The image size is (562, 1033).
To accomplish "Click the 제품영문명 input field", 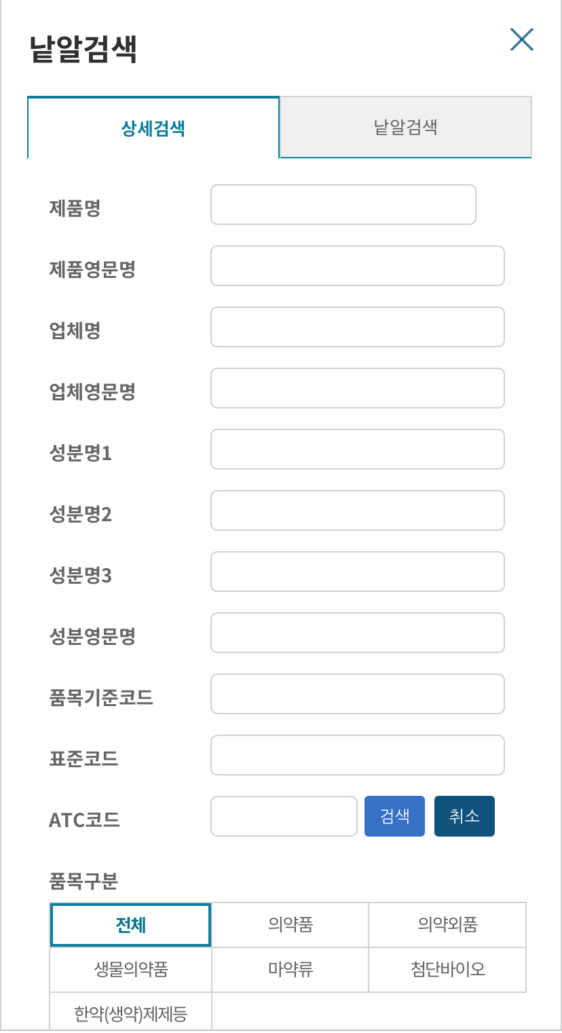I will [x=357, y=266].
